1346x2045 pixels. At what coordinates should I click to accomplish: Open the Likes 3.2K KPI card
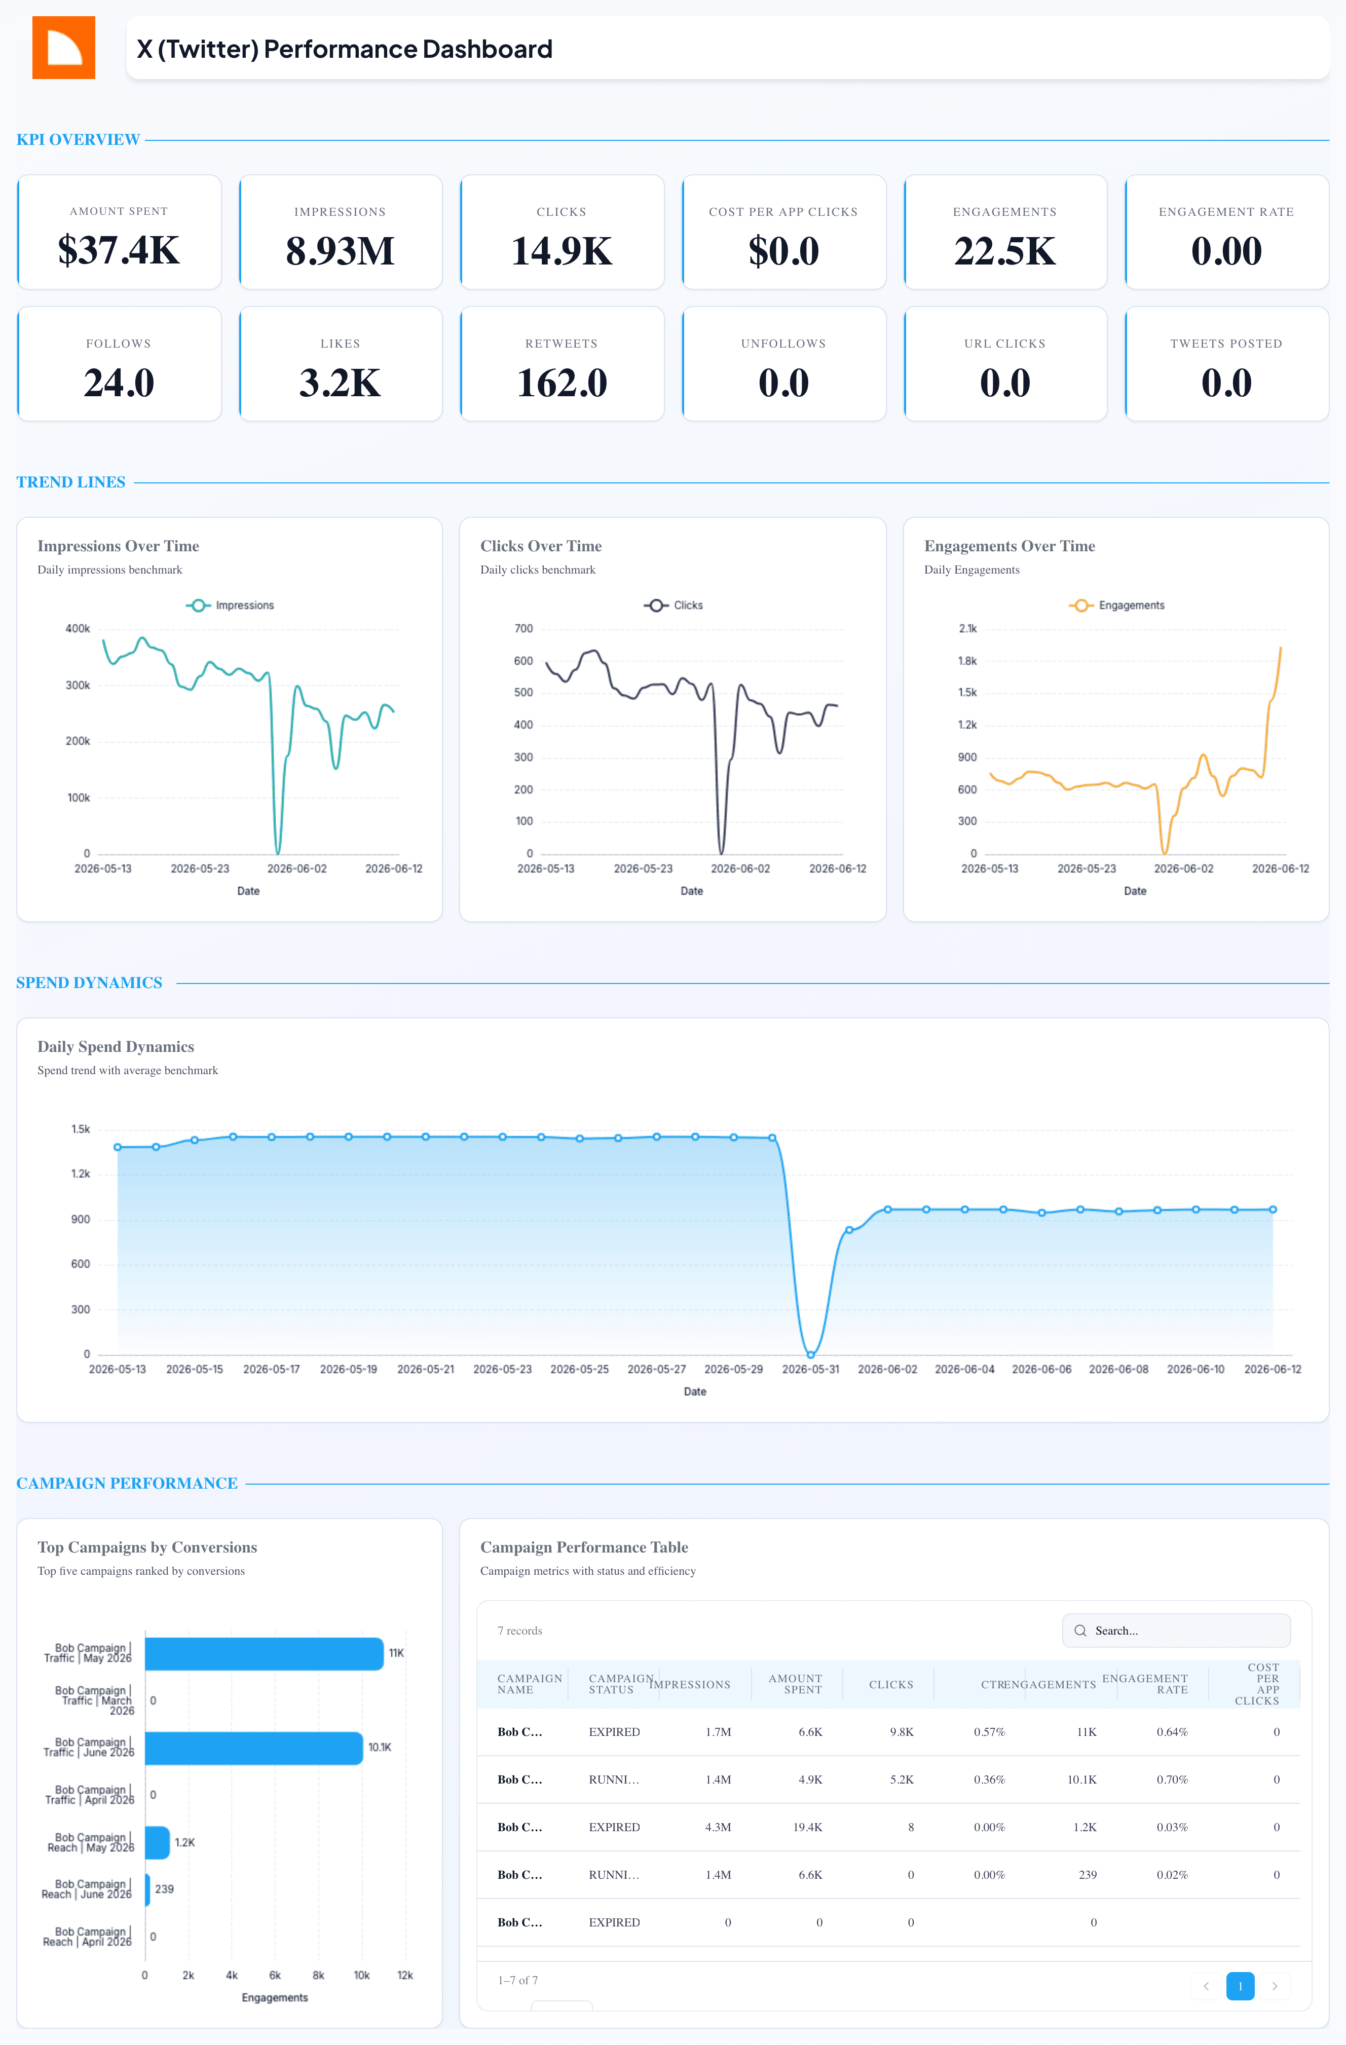[341, 363]
